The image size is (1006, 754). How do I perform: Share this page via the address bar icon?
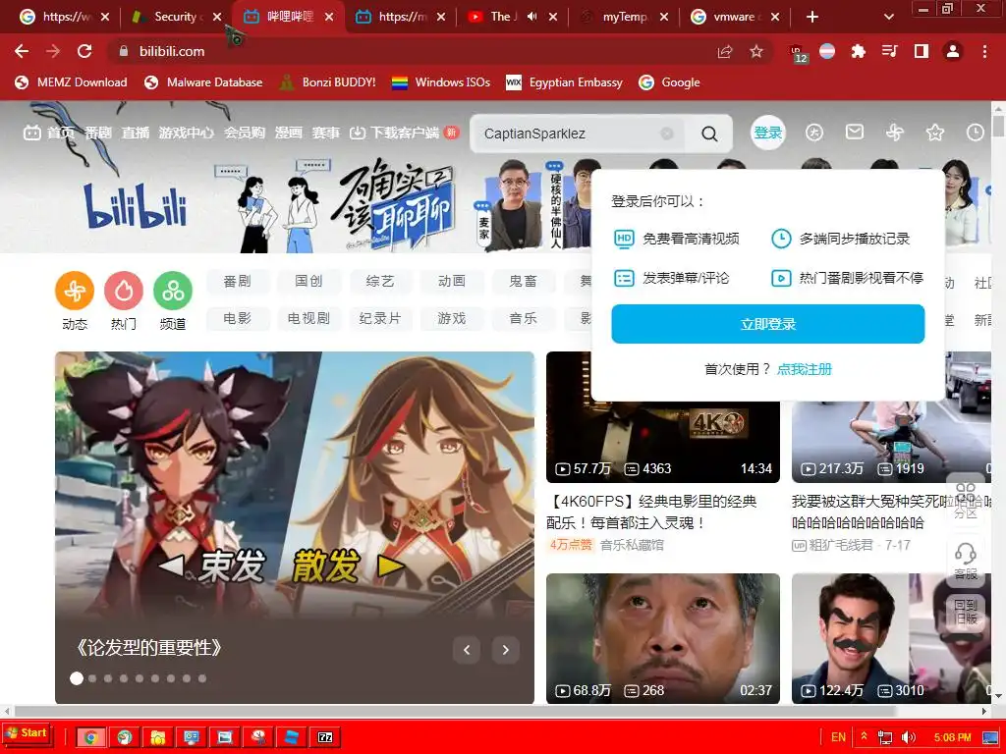click(725, 51)
